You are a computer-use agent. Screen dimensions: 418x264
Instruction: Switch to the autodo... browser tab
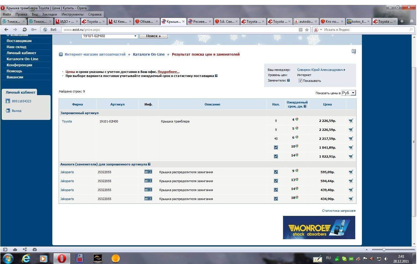(306, 21)
